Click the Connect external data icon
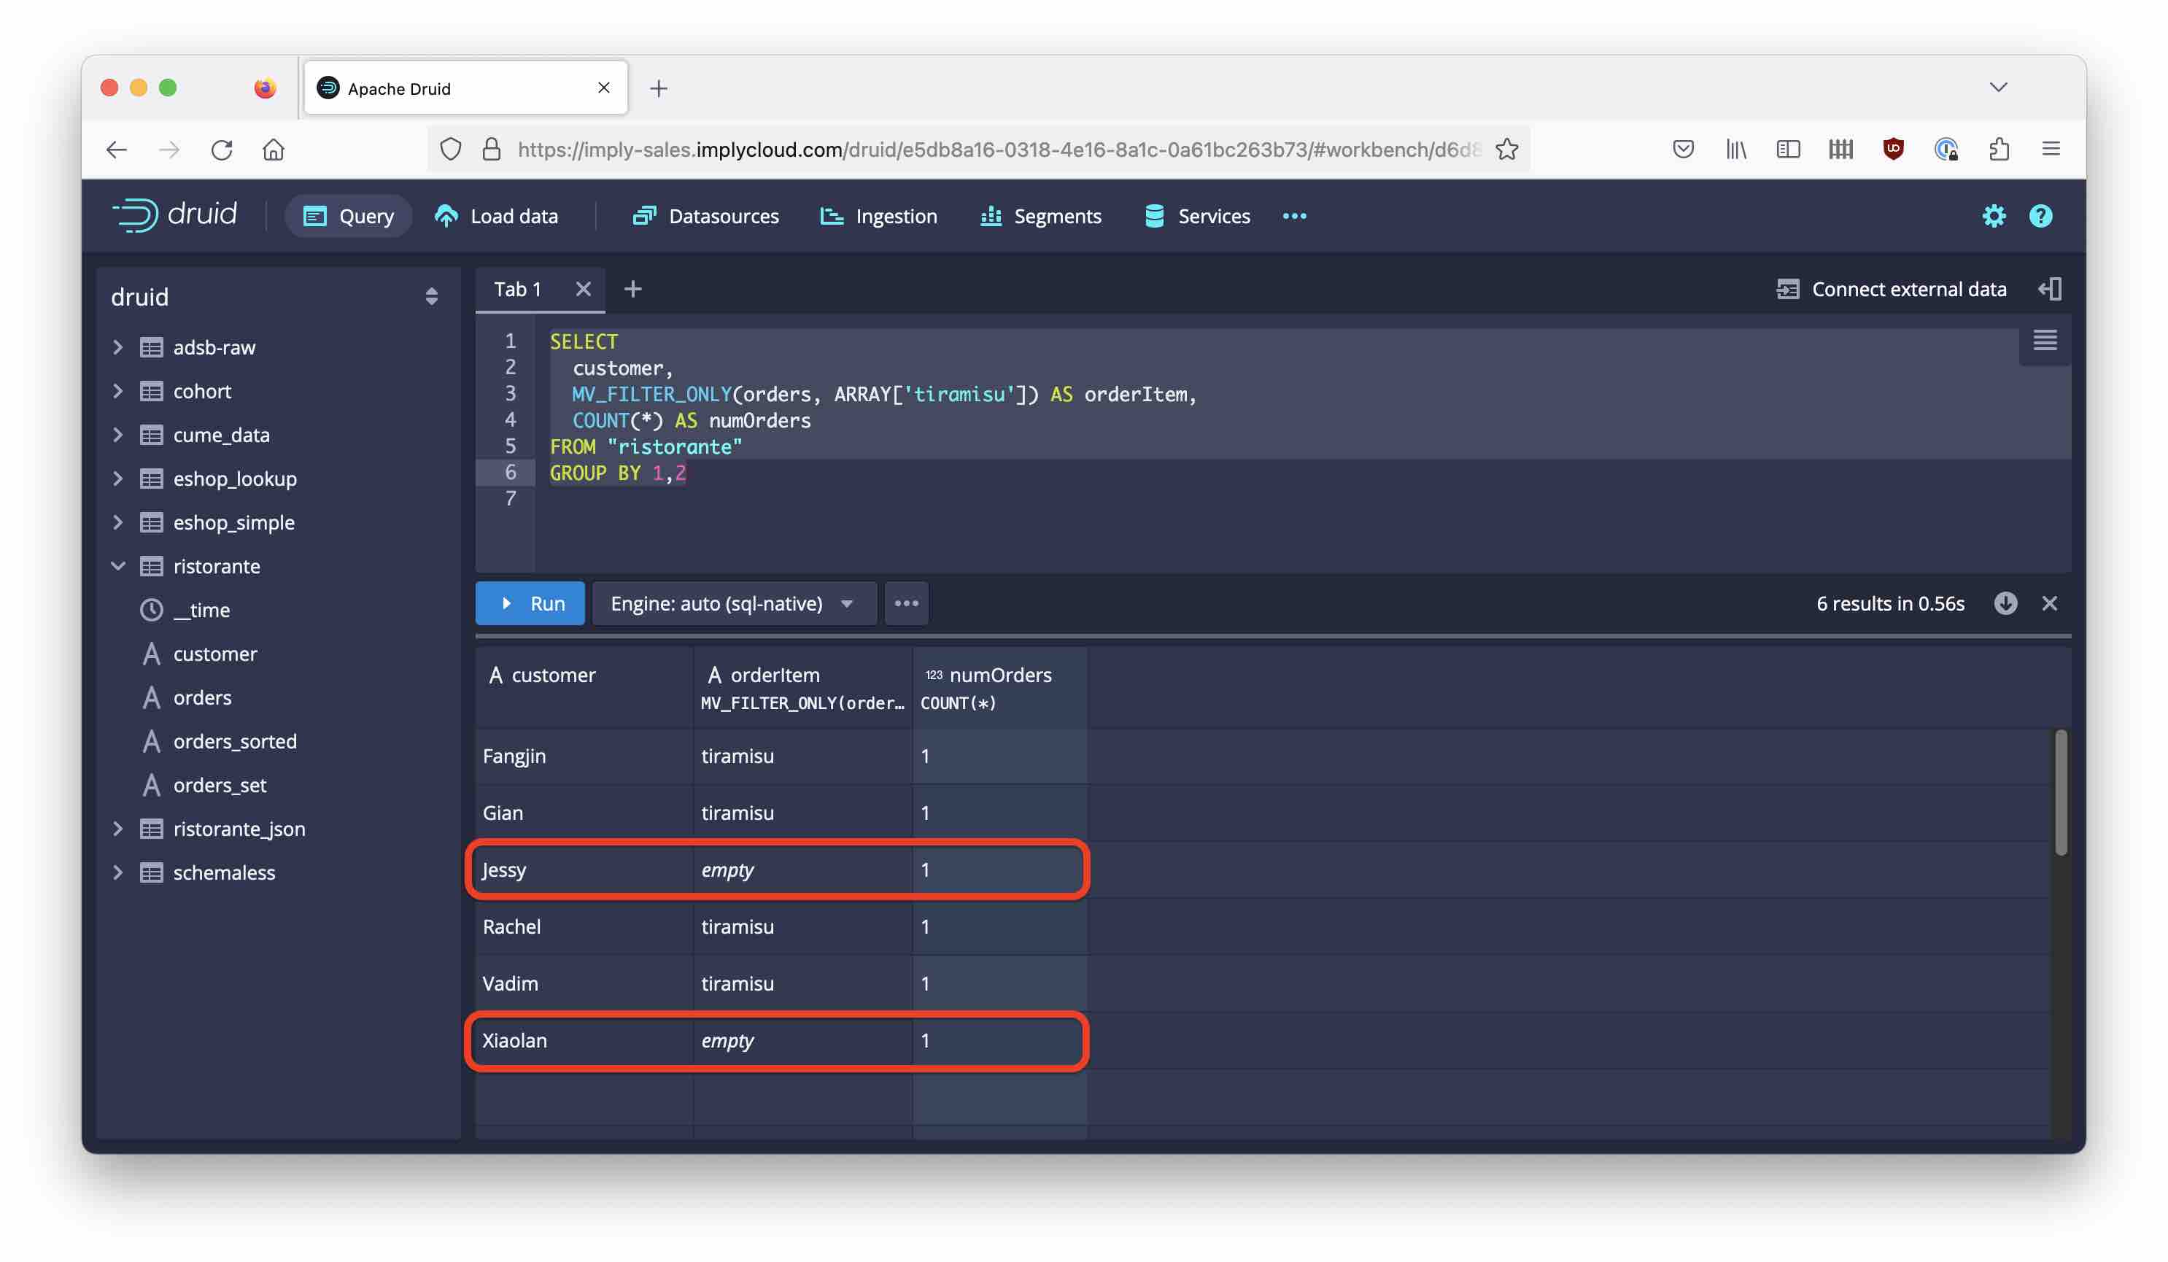Image resolution: width=2168 pixels, height=1262 pixels. tap(1788, 289)
